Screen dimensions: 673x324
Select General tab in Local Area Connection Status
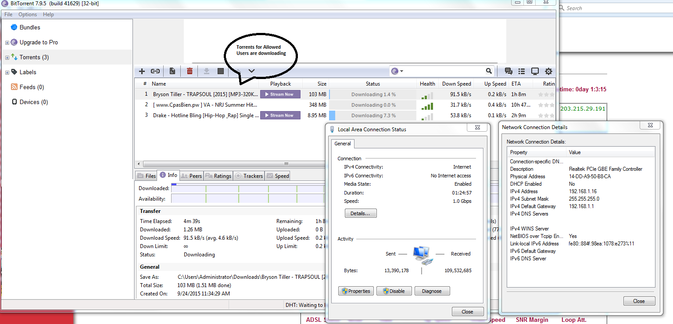pyautogui.click(x=343, y=144)
